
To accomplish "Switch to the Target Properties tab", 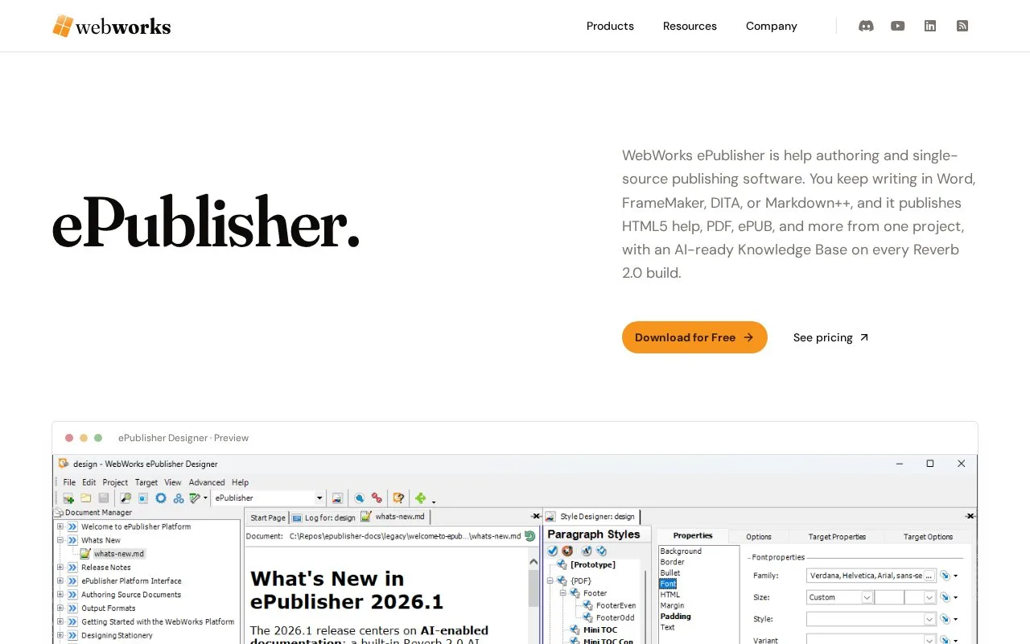I will coord(838,537).
